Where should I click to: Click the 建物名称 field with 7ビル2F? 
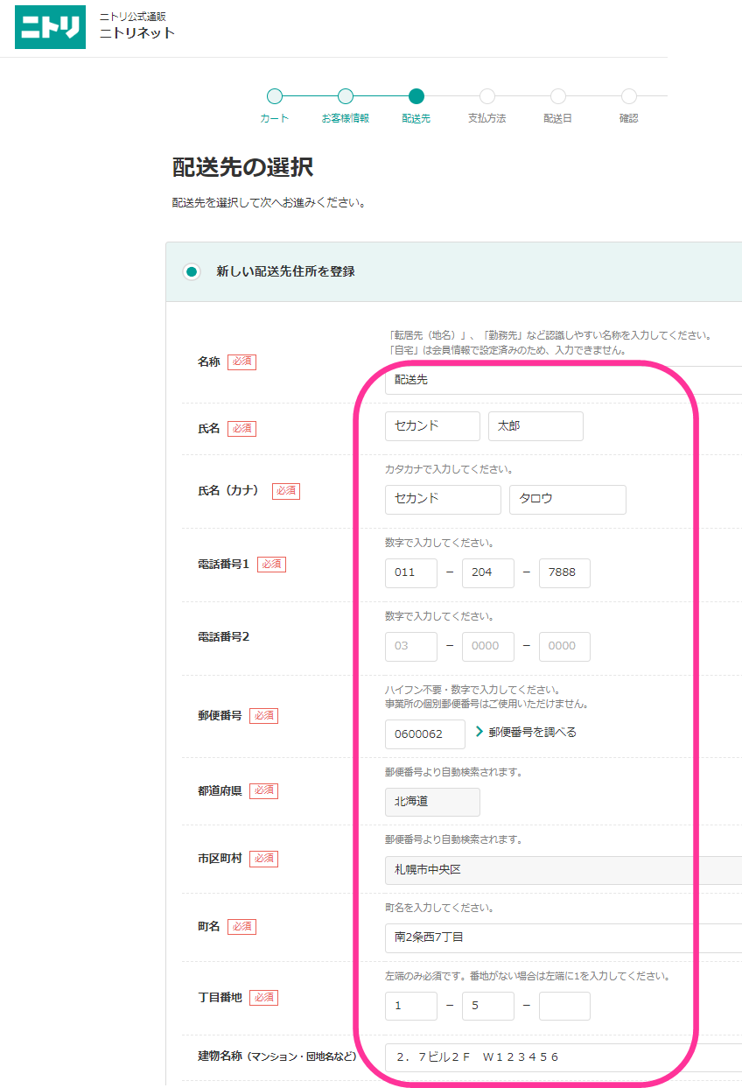(x=563, y=1057)
